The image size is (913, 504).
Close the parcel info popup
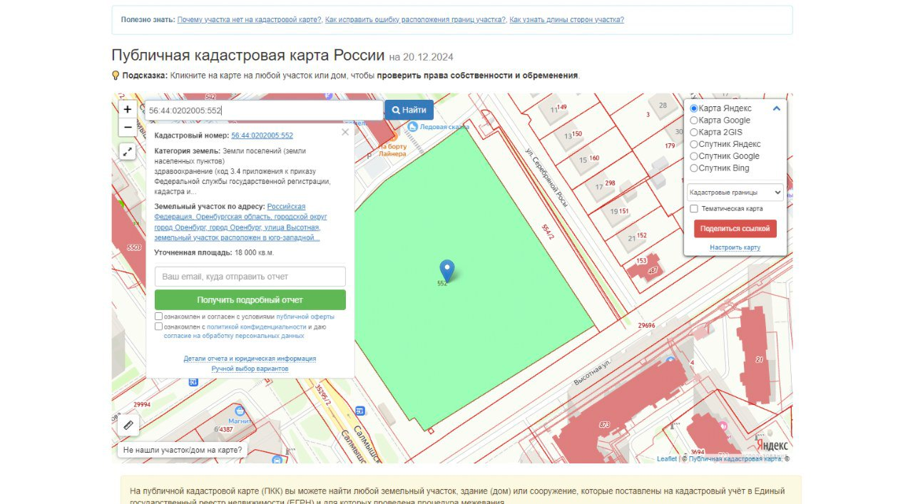pyautogui.click(x=345, y=132)
